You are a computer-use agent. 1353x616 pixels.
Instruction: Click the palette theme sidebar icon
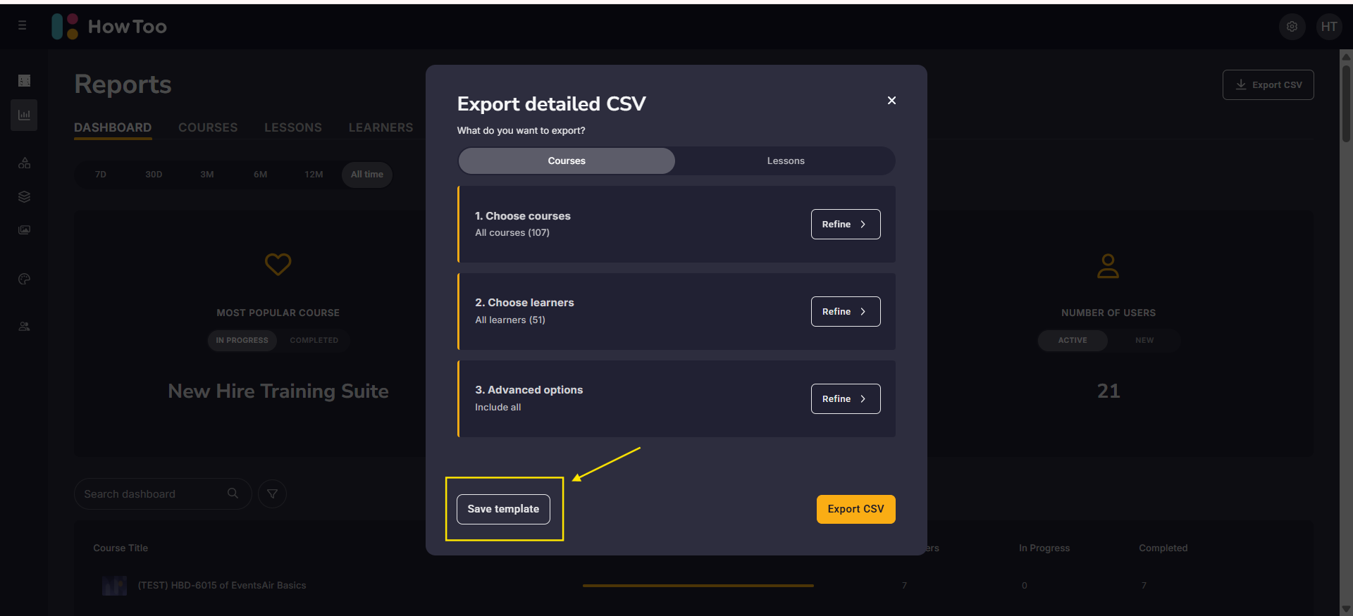coord(24,279)
